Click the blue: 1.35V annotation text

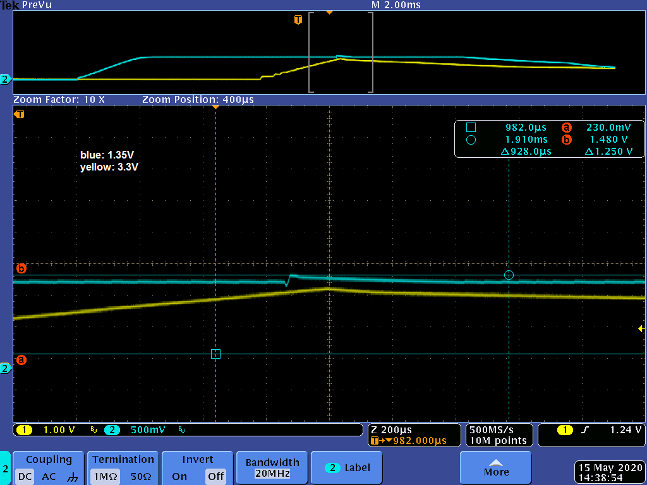coord(107,155)
